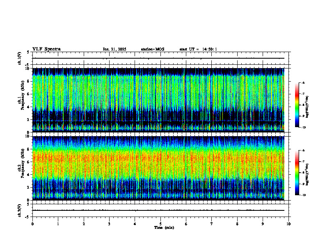This screenshot has width=325, height=251.
Task: Click the ch.1 spectrogram panel
Action: coord(158,100)
